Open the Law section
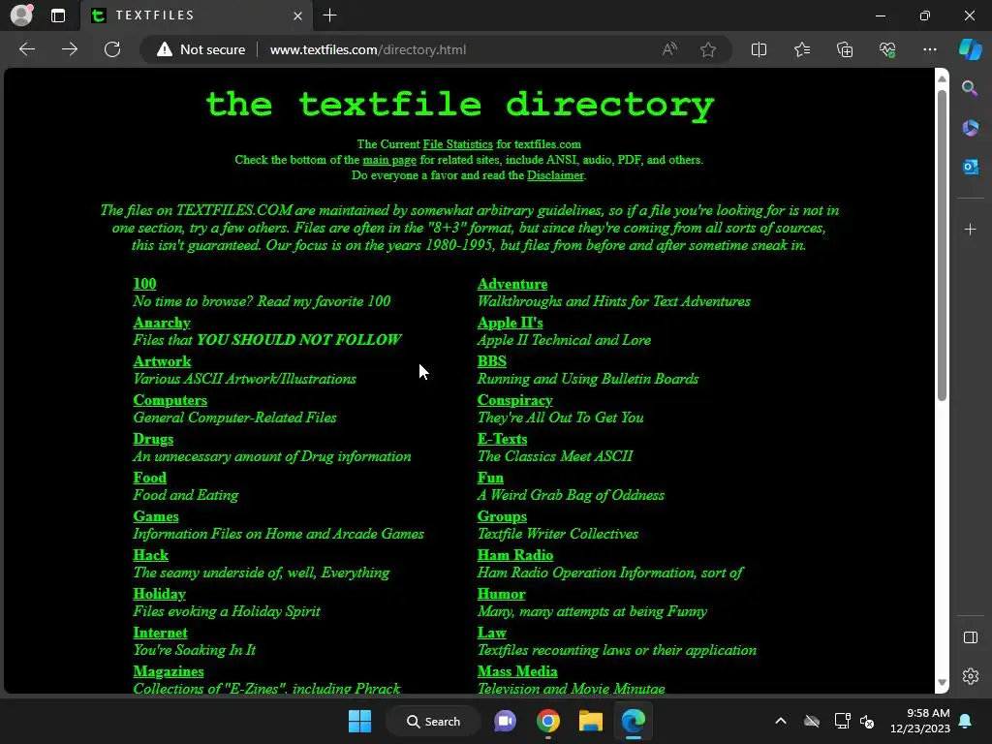Screen dimensions: 992x744 pos(491,632)
